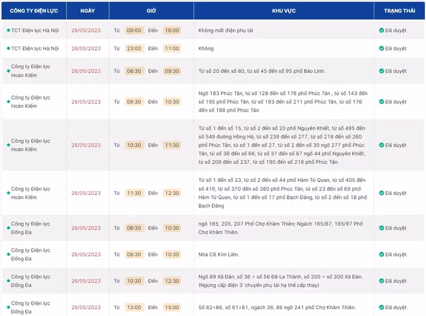426x316 pixels.
Task: Open the first TCT Điện lực Hà Nội entry
Action: (35, 31)
